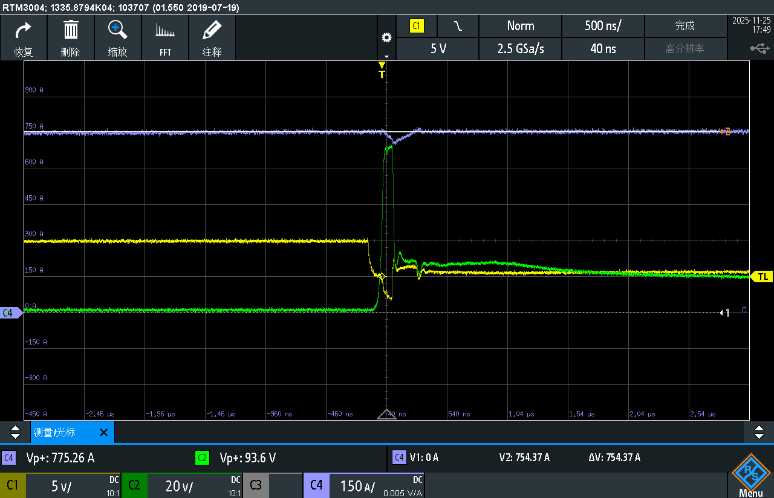Click the 2.5 GSa/s sample rate button
Image resolution: width=774 pixels, height=498 pixels.
coord(520,49)
